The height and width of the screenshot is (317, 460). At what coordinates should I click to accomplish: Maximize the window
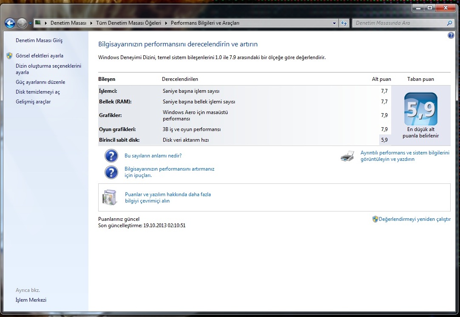tap(430, 8)
